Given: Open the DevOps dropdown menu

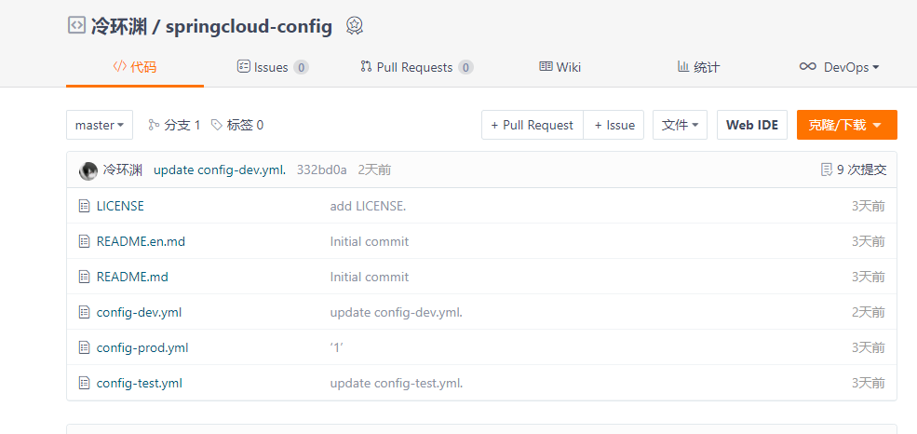Looking at the screenshot, I should (840, 67).
